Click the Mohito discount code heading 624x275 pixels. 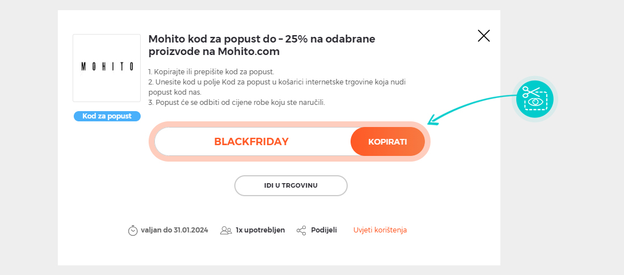coord(262,45)
